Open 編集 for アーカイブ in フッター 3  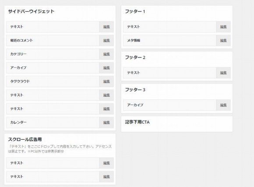223,105
